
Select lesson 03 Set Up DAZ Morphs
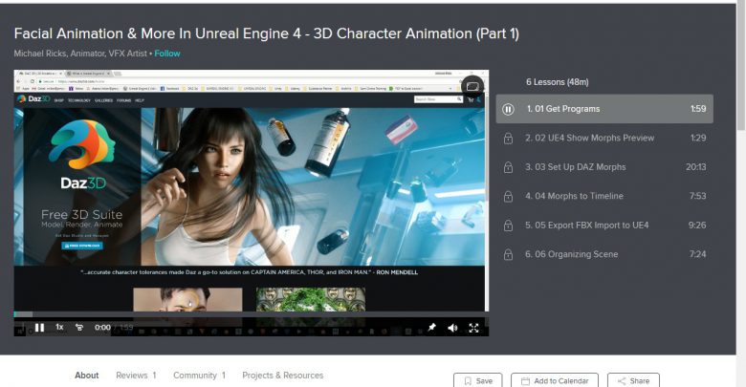coord(604,167)
